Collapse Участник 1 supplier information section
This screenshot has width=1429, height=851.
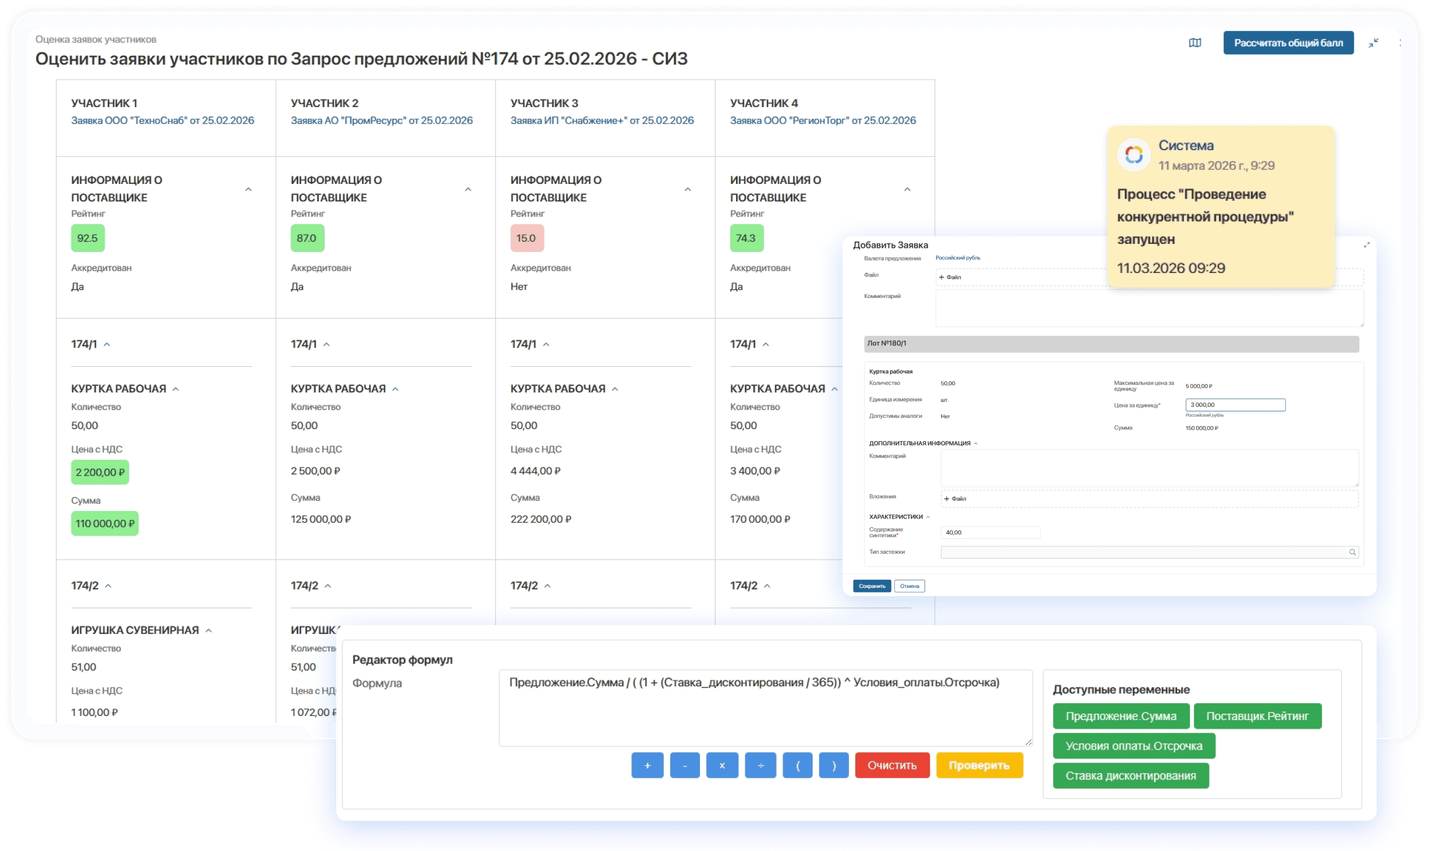click(248, 189)
